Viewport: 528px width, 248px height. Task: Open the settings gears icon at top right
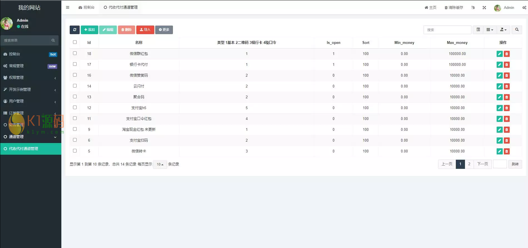point(524,7)
